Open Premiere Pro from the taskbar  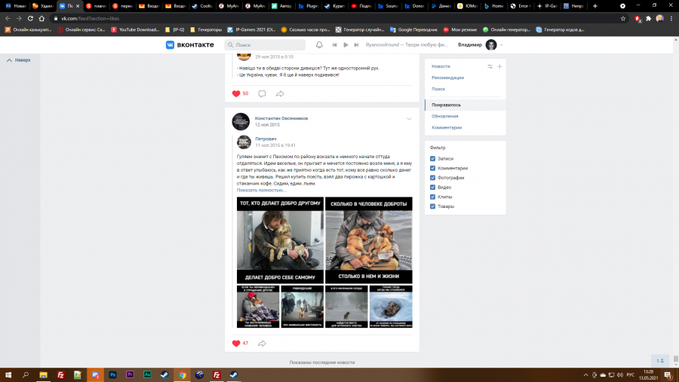(x=130, y=374)
